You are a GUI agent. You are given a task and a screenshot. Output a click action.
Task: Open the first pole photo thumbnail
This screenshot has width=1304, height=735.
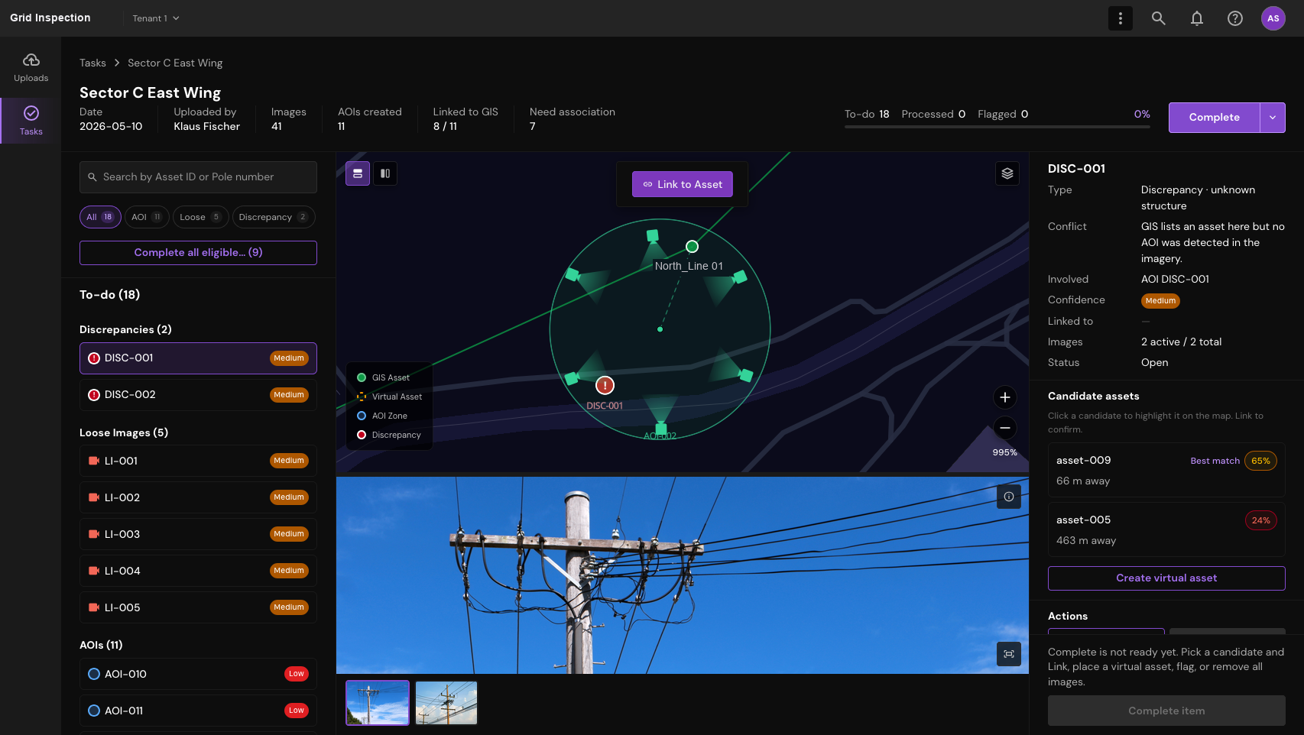click(x=378, y=703)
